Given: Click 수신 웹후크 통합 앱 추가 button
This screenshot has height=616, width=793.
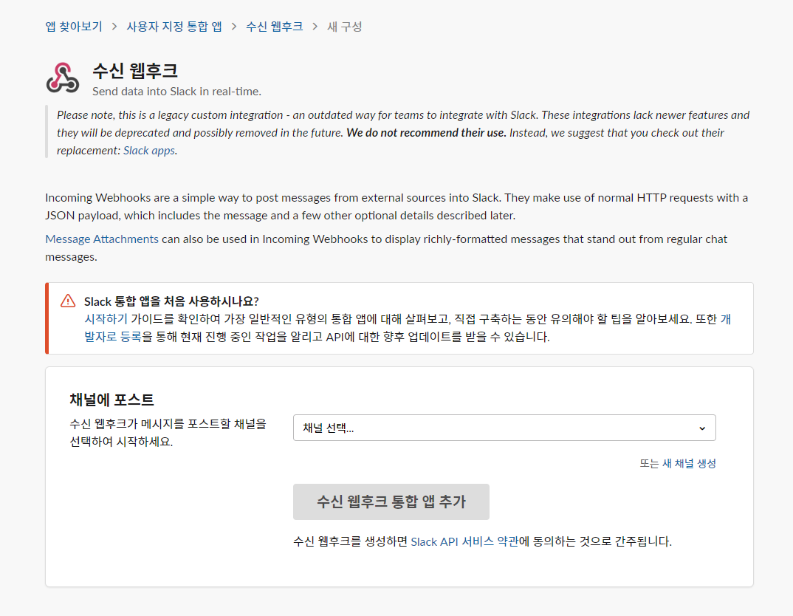Looking at the screenshot, I should point(391,502).
